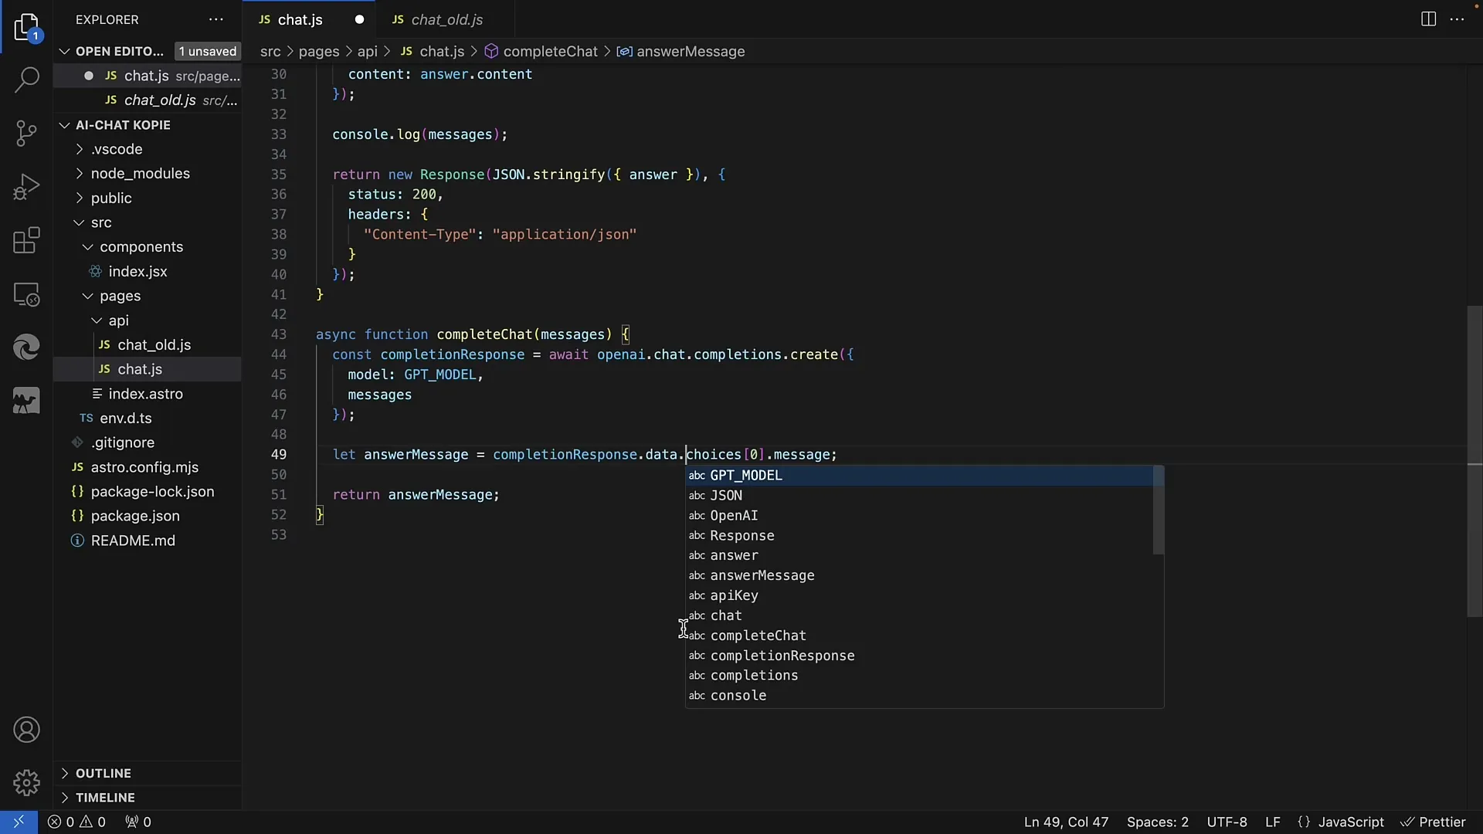Screen dimensions: 1483x834
Task: Open the Accounts menu icon
Action: [26, 730]
